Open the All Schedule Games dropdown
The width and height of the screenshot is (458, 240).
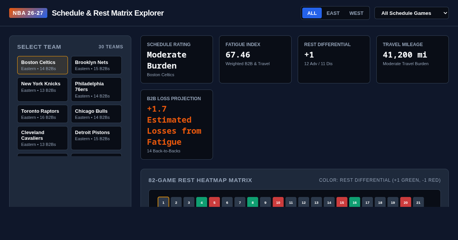(x=411, y=13)
